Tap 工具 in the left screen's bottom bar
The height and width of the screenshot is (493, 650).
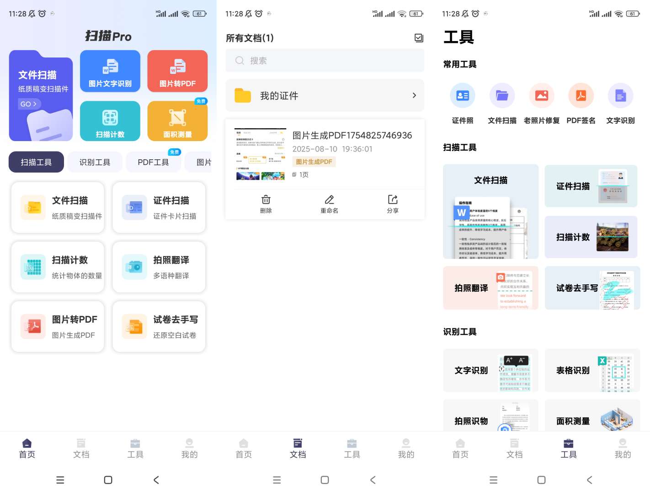tap(135, 448)
